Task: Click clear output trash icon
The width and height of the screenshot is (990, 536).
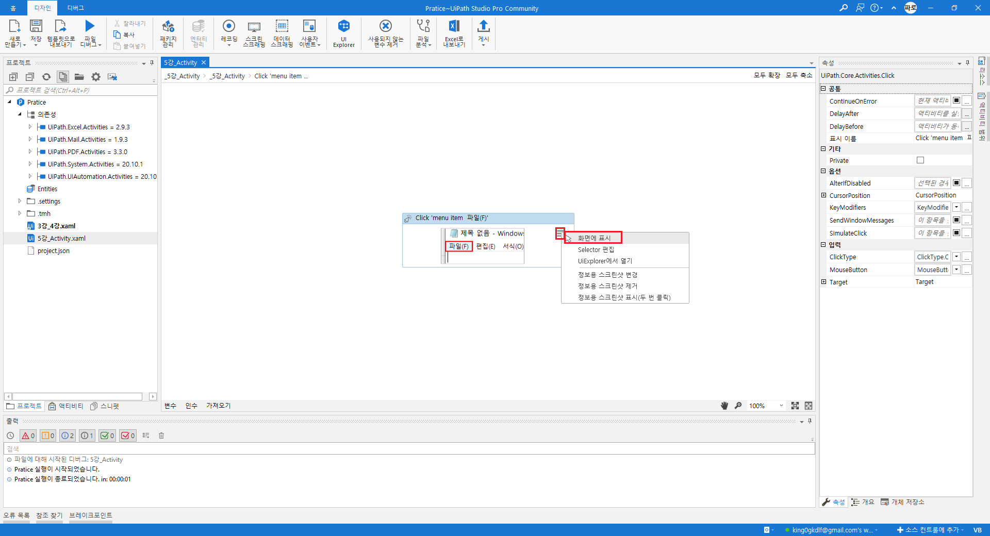Action: pos(161,435)
